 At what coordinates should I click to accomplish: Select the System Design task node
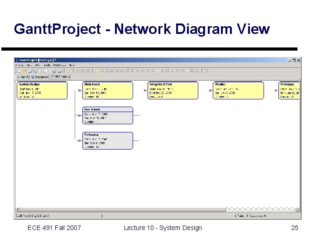42,90
